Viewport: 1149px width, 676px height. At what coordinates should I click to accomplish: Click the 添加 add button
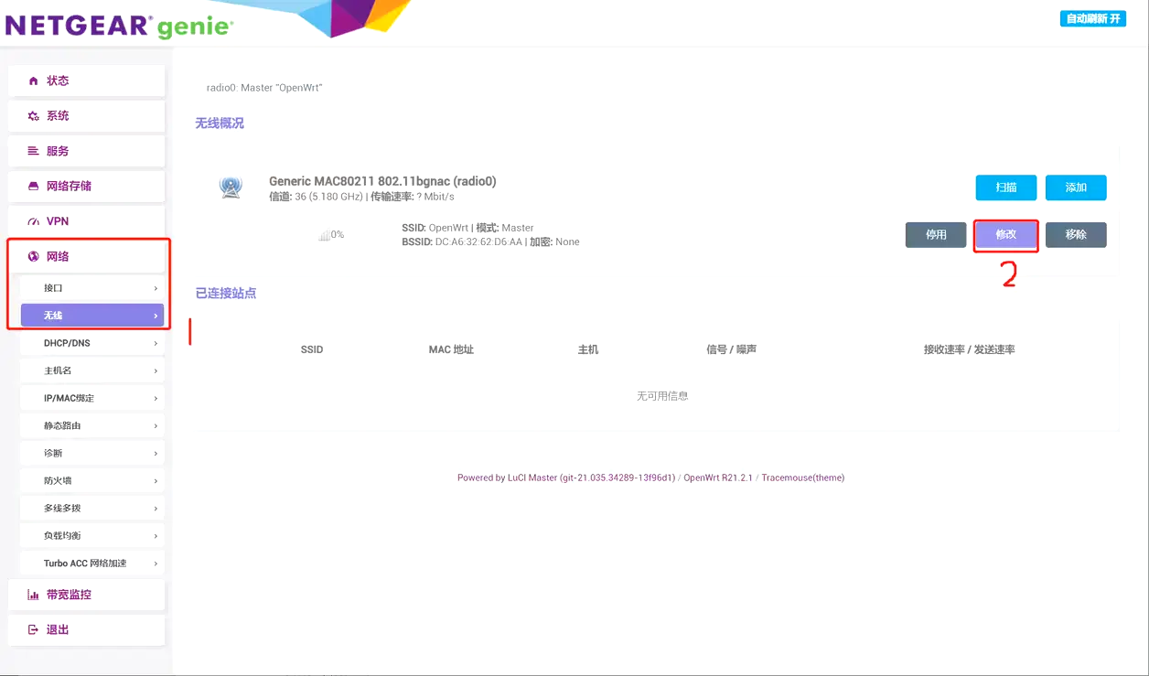point(1076,188)
